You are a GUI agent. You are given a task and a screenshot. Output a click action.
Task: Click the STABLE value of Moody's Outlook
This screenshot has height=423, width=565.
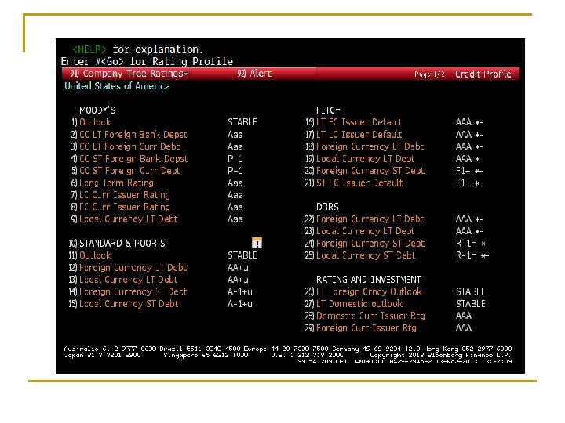(x=242, y=122)
